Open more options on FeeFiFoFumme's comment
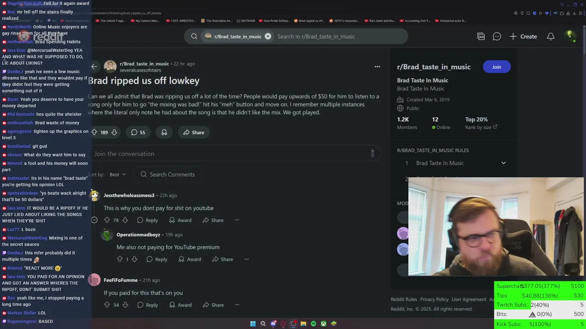The width and height of the screenshot is (586, 329). coord(237,305)
